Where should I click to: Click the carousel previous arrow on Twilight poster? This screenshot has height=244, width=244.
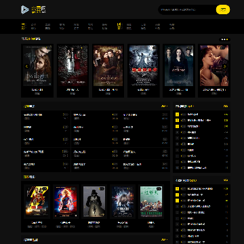[x=26, y=66]
